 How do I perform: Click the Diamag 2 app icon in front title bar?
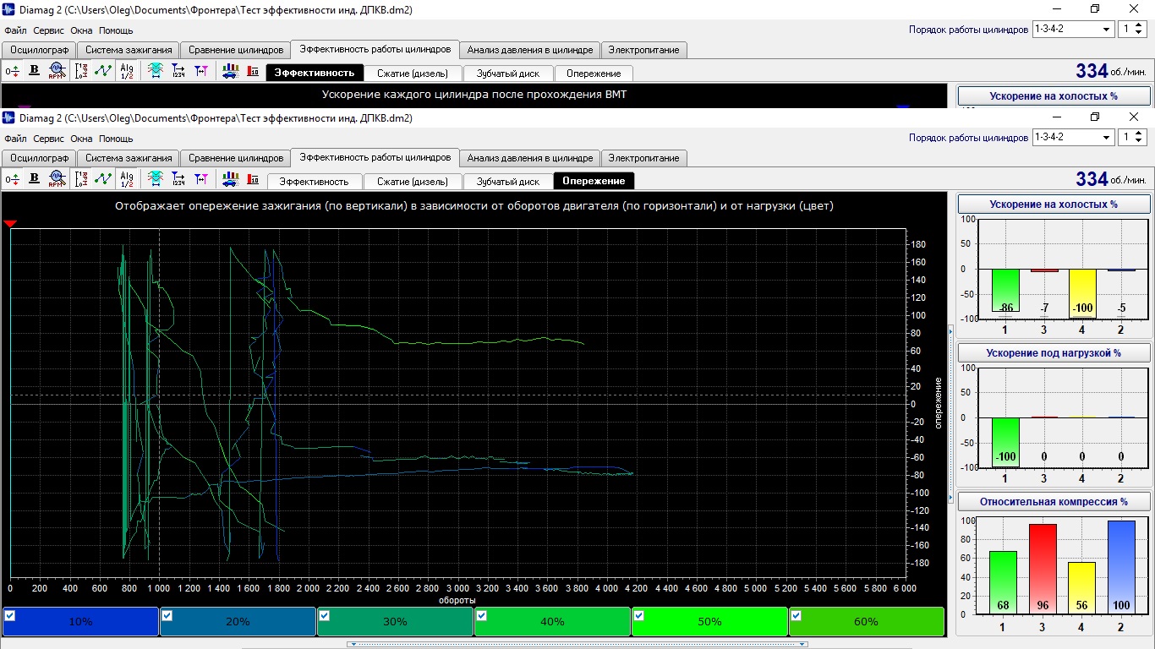click(x=9, y=117)
